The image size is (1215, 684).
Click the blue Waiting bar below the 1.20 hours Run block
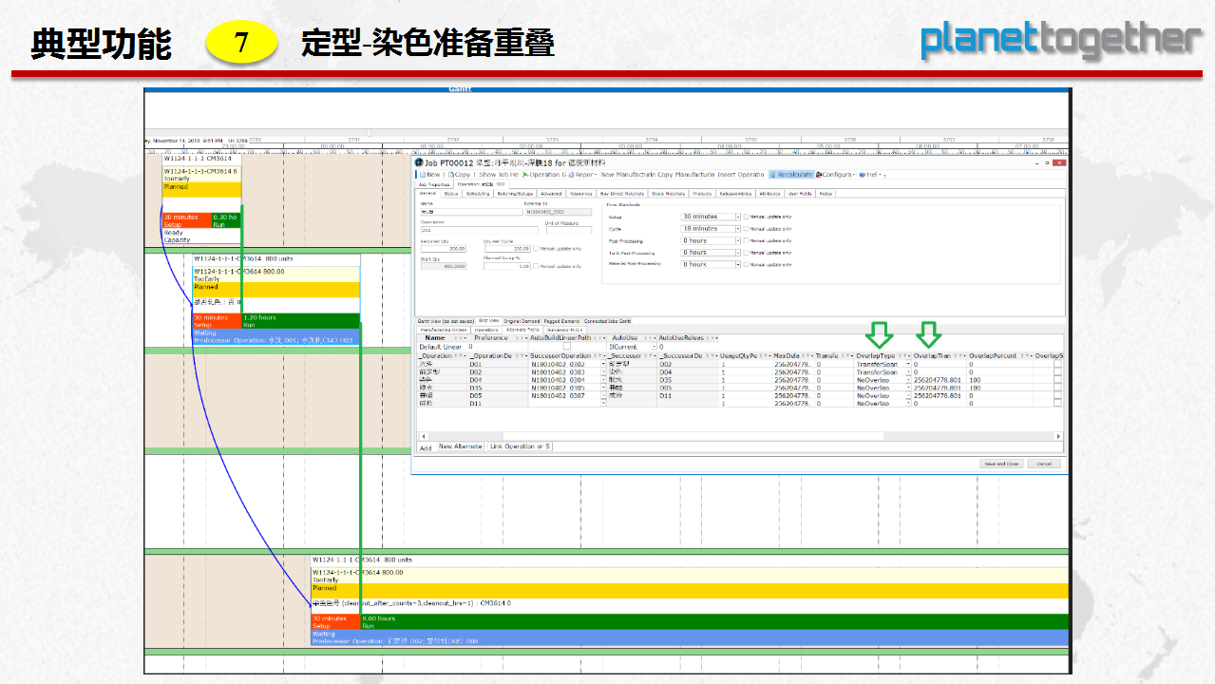[275, 336]
